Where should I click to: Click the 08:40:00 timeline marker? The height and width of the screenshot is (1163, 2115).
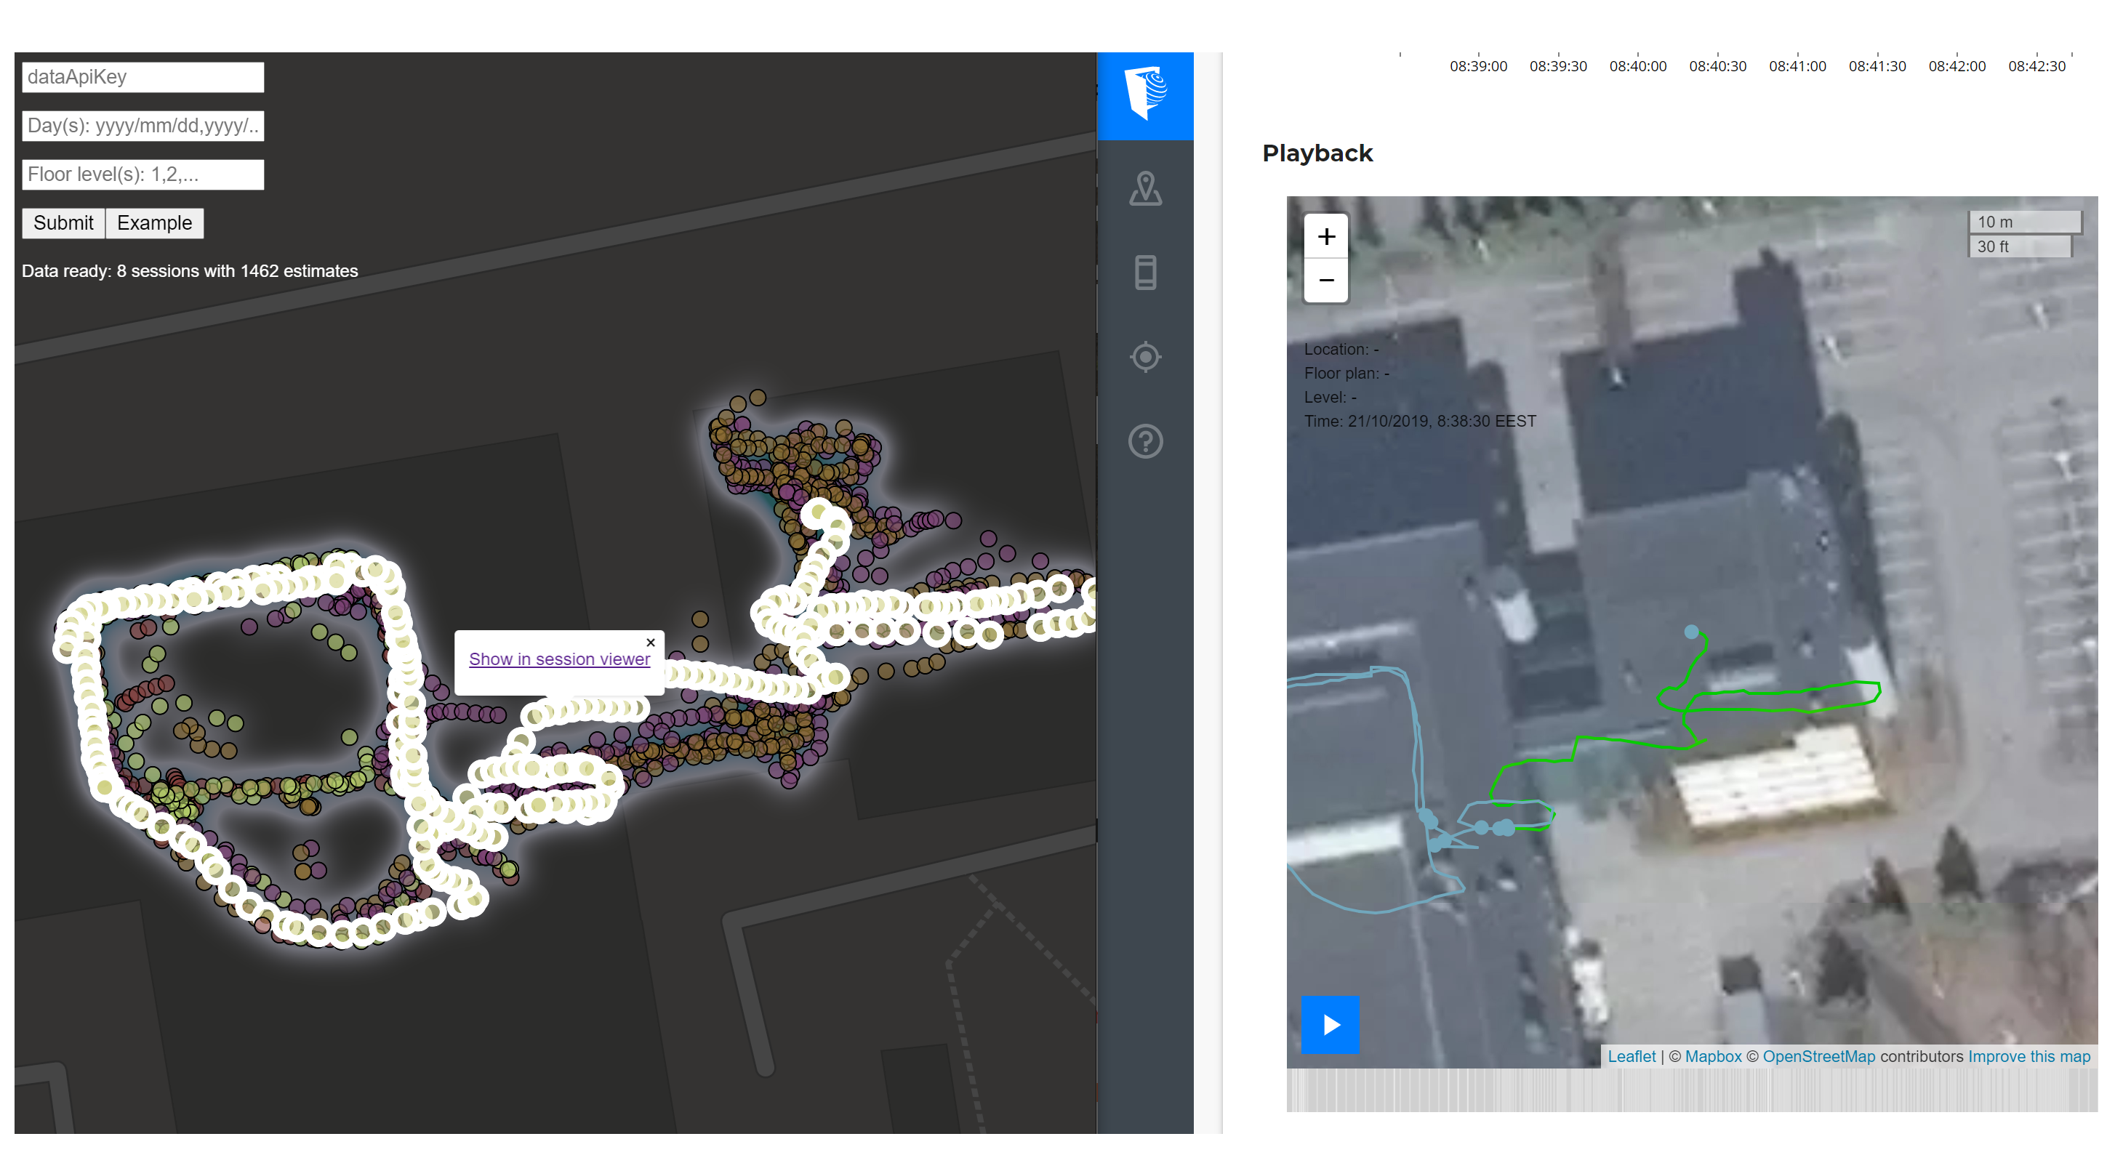(1637, 65)
